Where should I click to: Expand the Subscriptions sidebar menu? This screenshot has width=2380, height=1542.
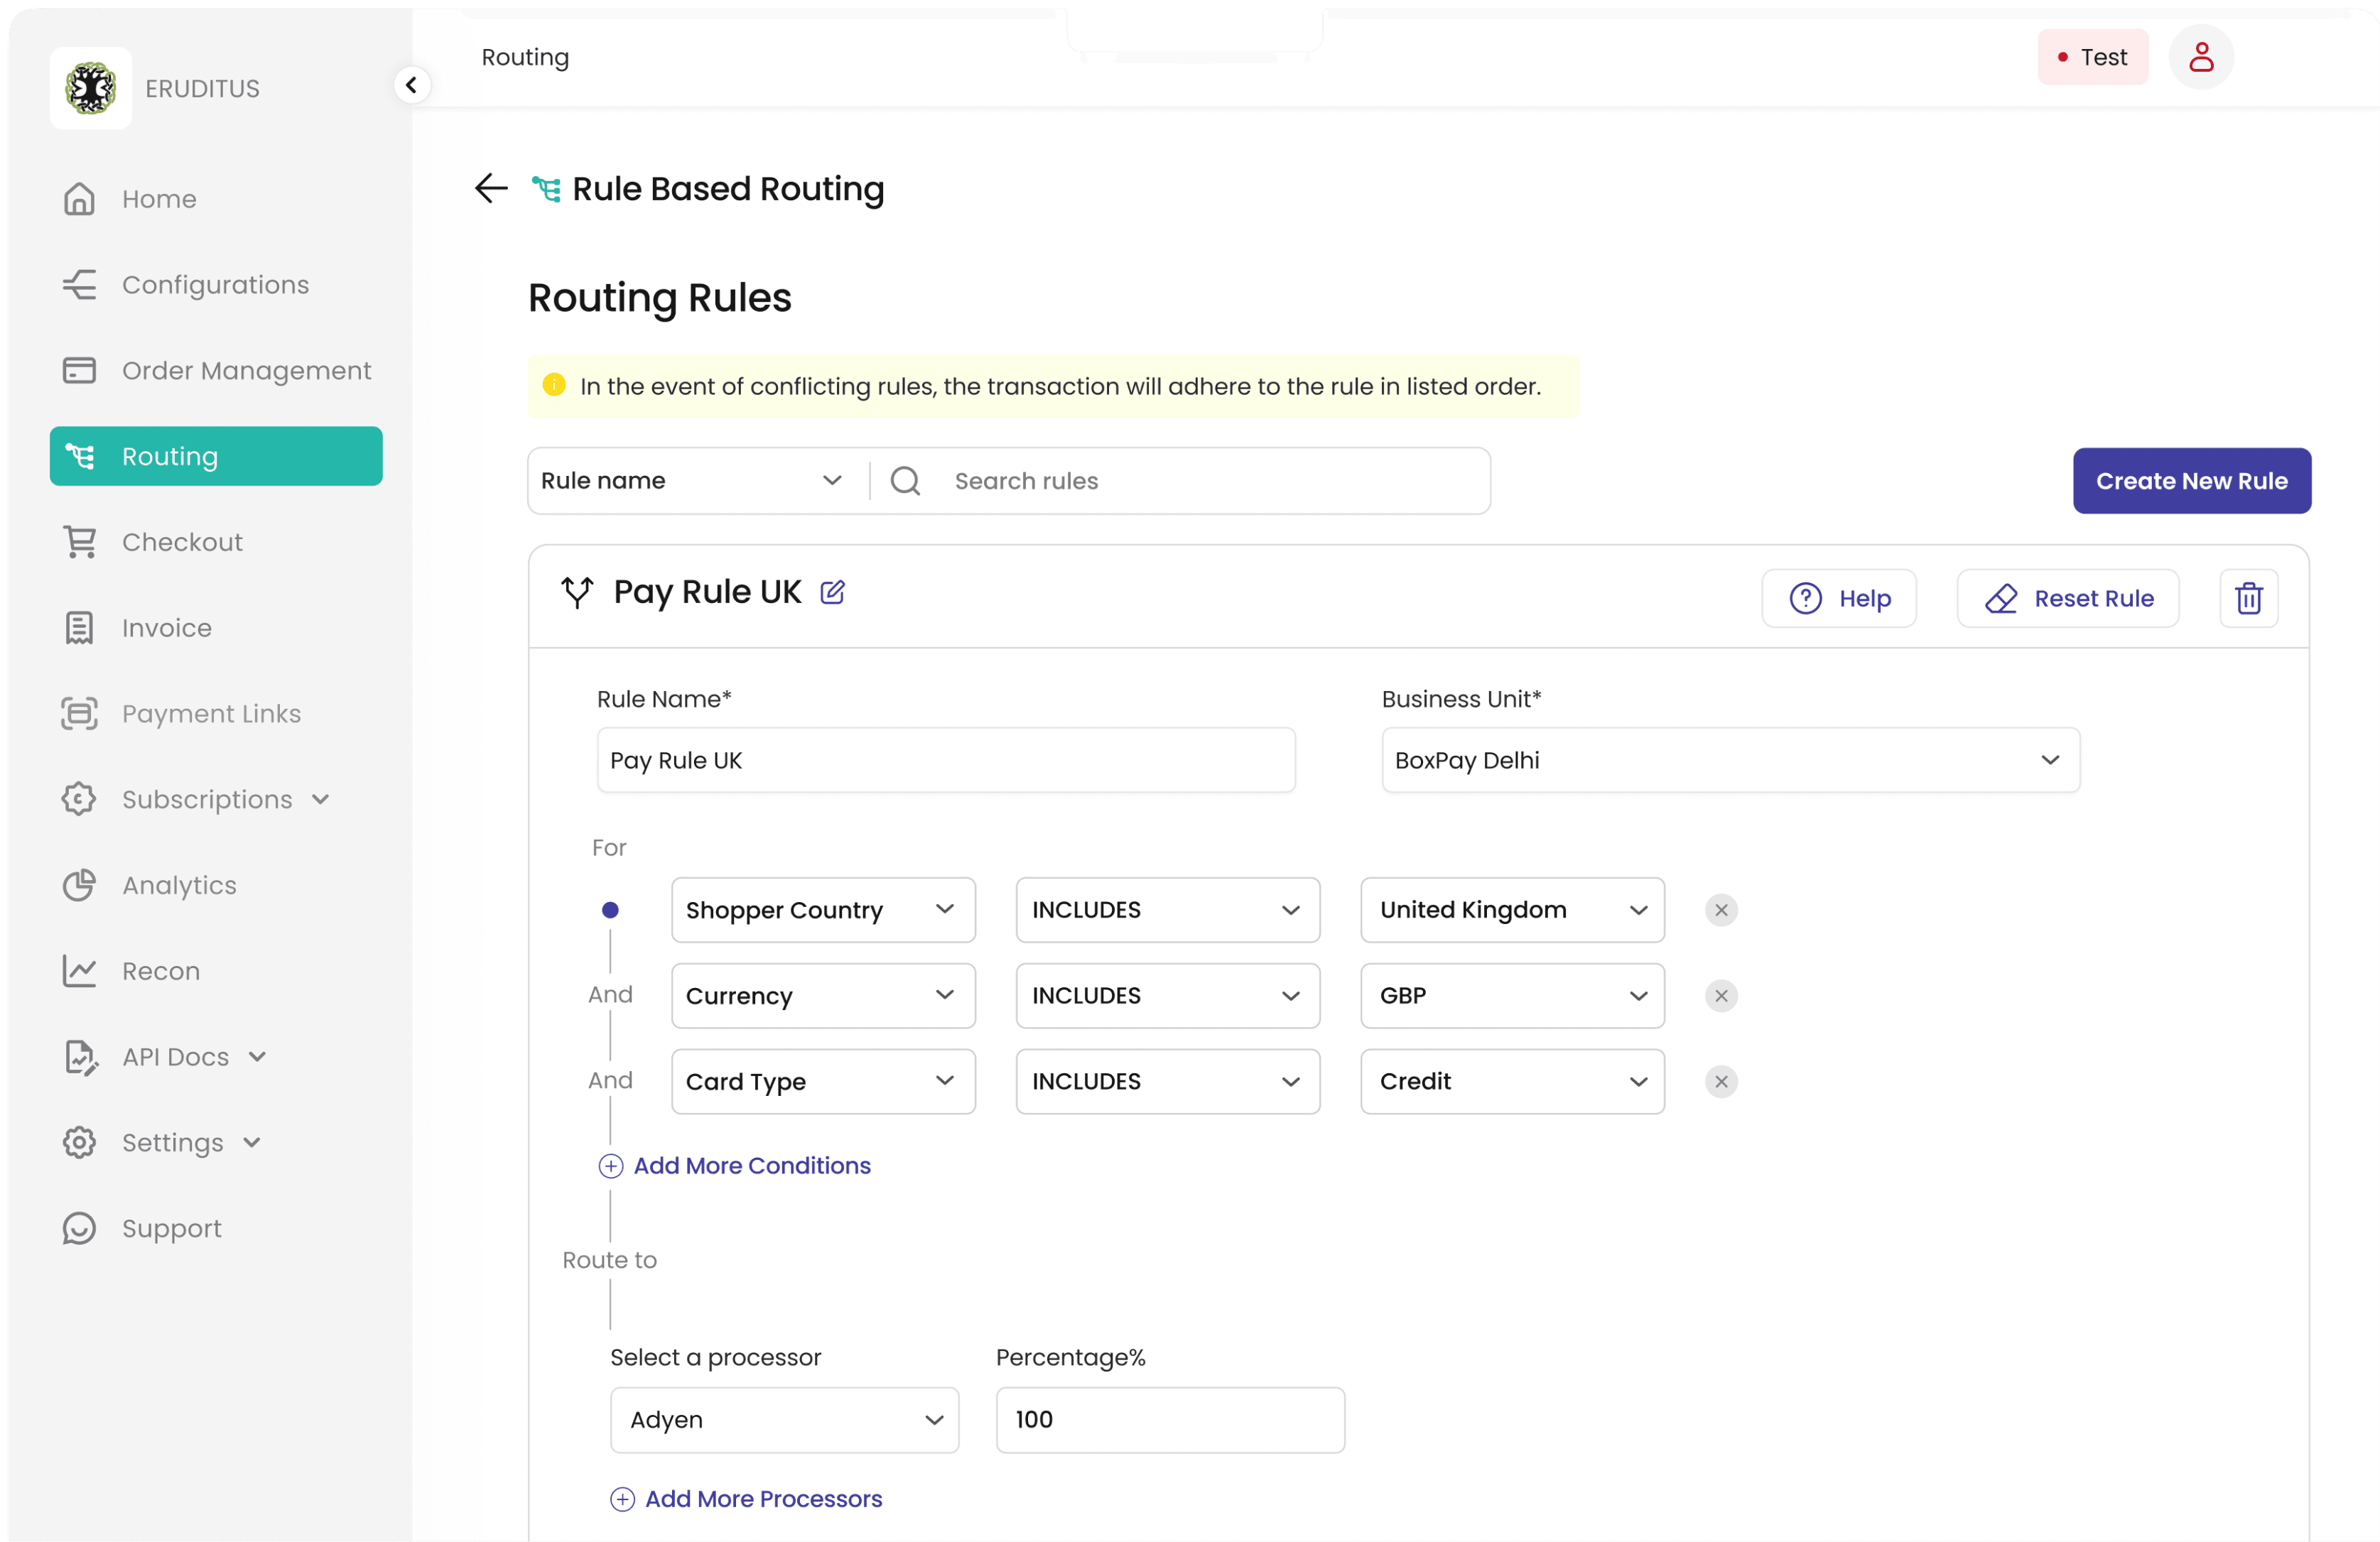click(207, 800)
